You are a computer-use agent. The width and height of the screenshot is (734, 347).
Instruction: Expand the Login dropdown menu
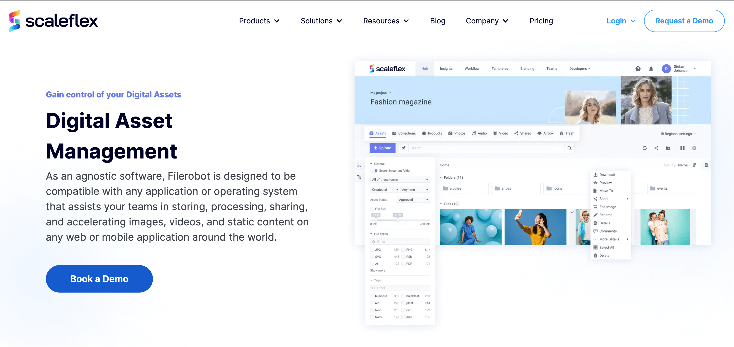pyautogui.click(x=620, y=21)
